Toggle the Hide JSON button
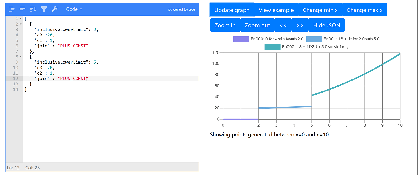Image resolution: width=419 pixels, height=180 pixels. coord(327,25)
